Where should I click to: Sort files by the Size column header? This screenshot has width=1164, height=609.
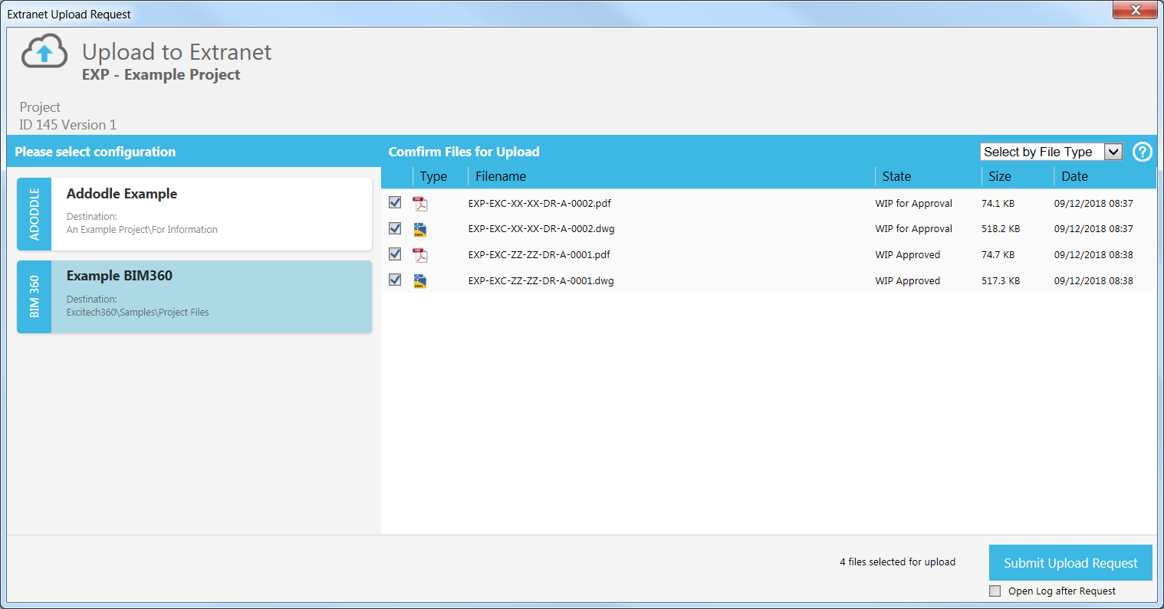(999, 176)
